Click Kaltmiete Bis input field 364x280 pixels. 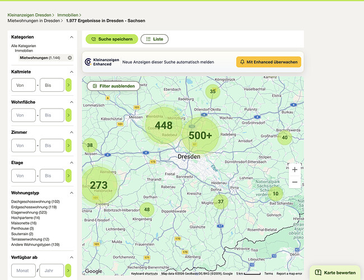point(52,85)
